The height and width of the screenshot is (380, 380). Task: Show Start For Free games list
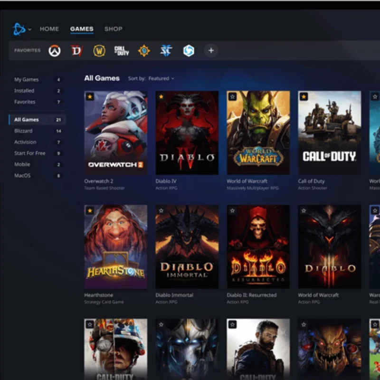tap(30, 153)
